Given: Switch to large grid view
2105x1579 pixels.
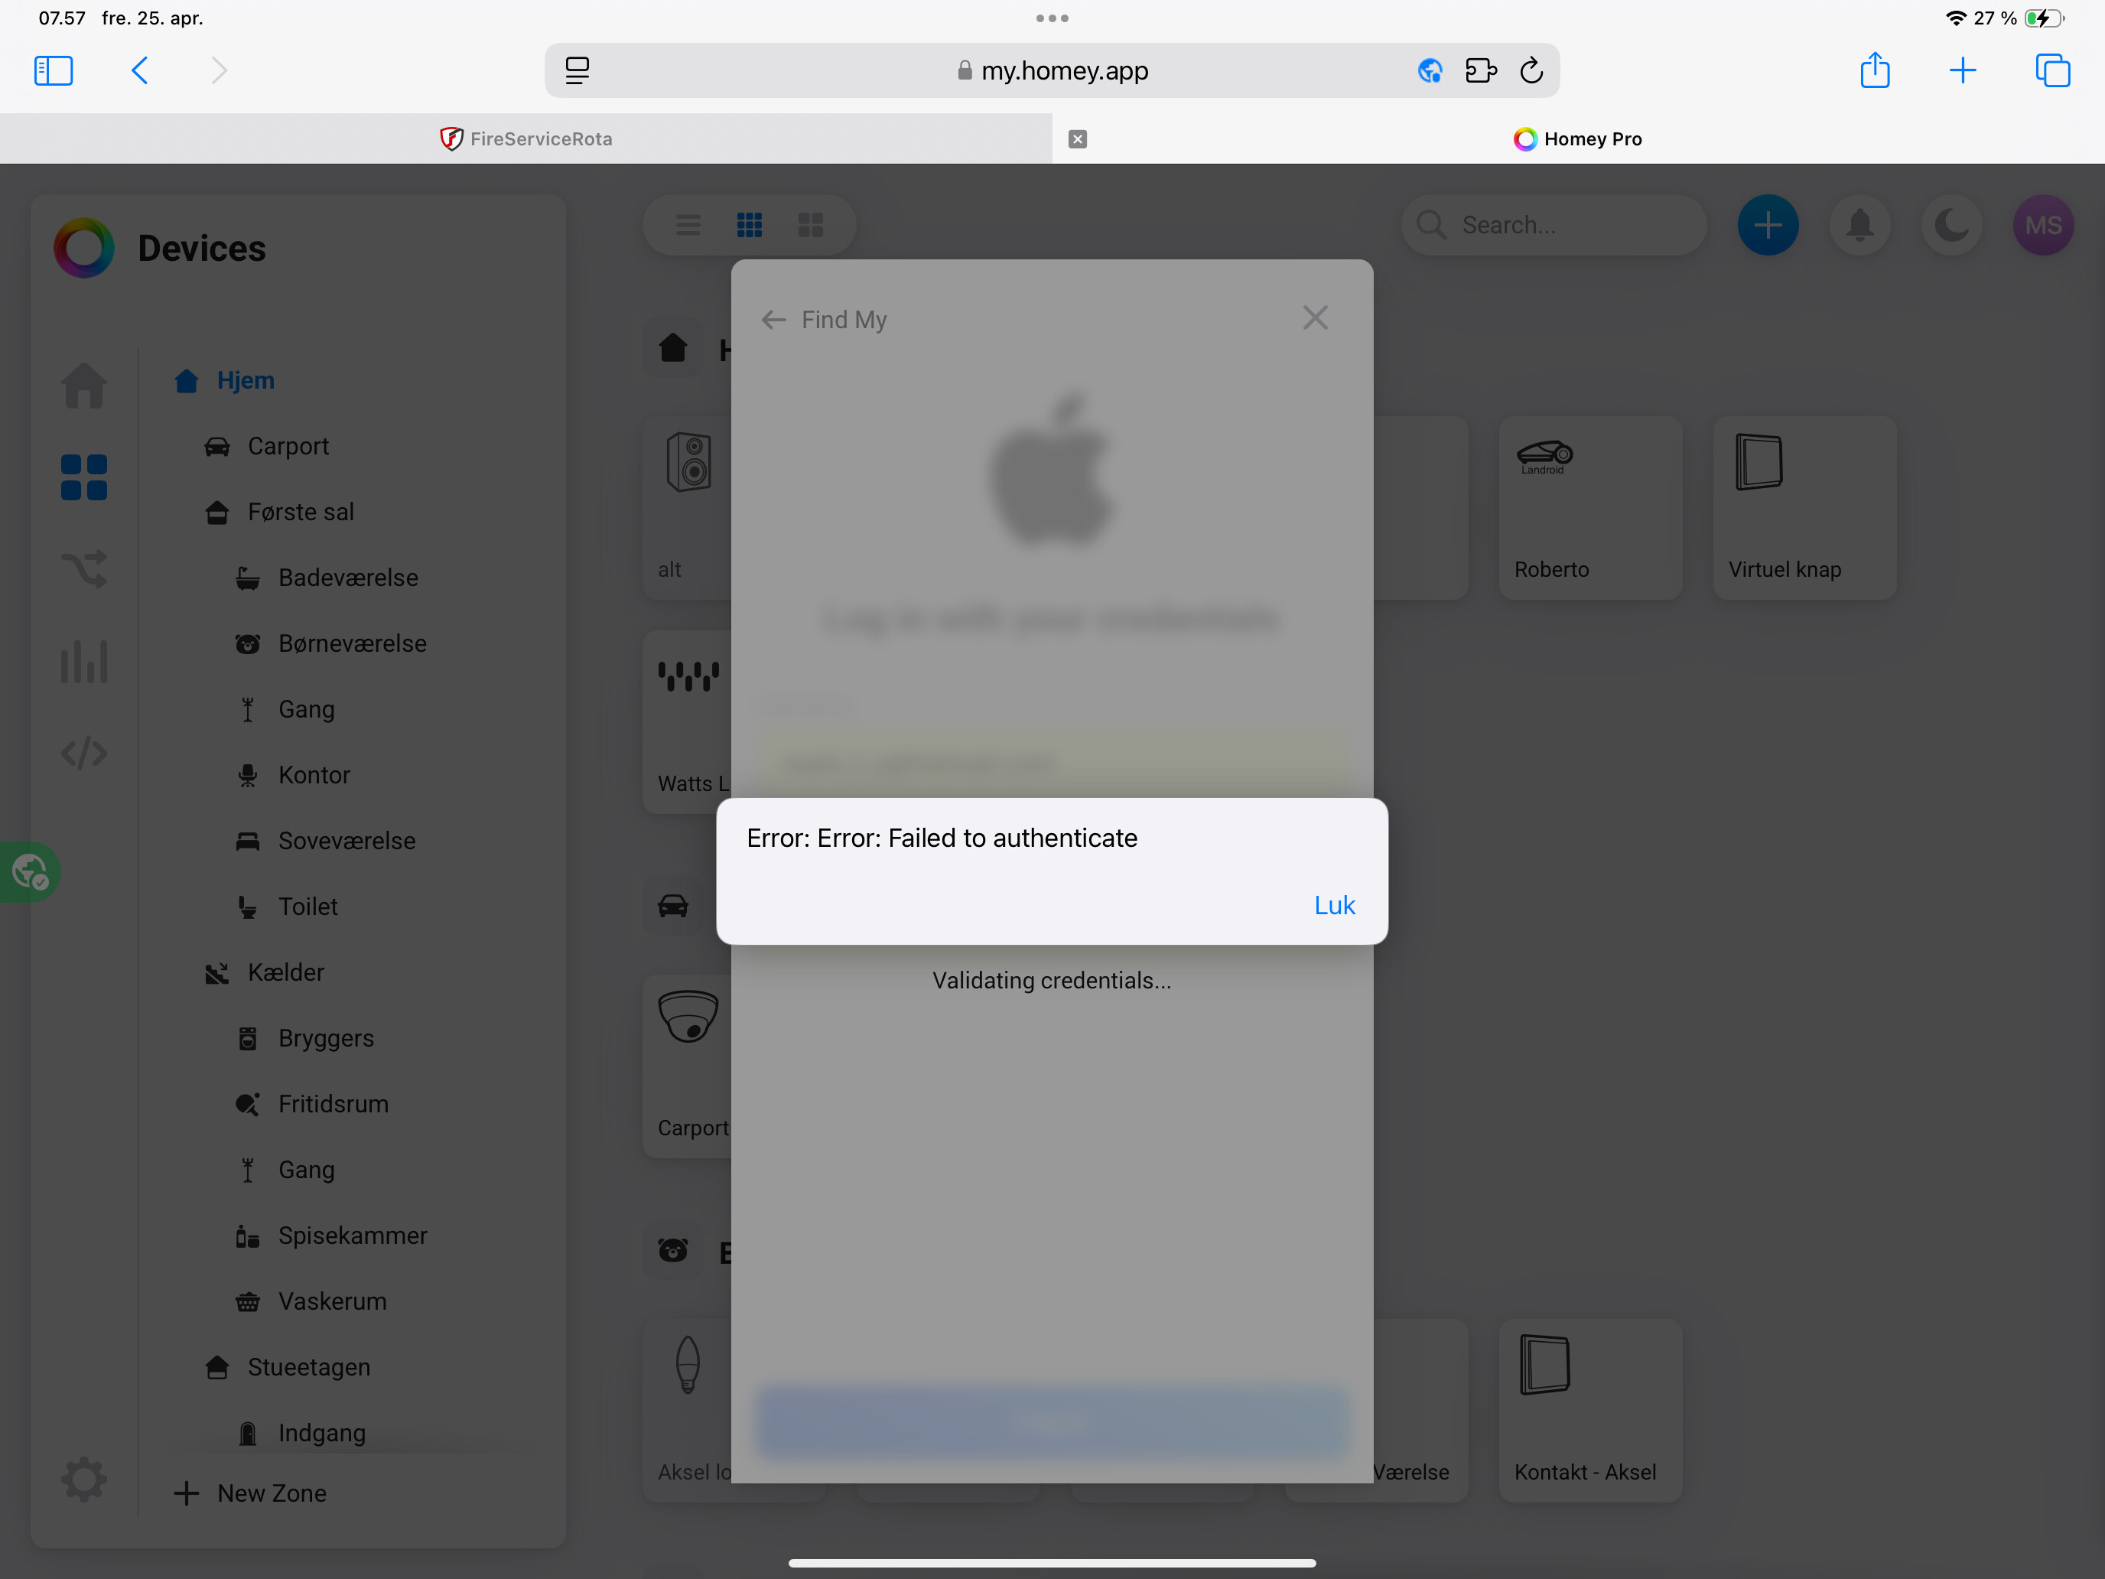Looking at the screenshot, I should 810,226.
